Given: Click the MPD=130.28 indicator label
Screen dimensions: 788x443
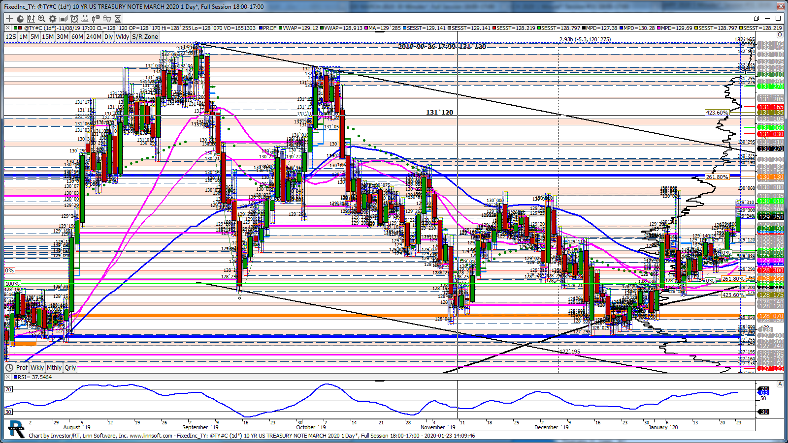Looking at the screenshot, I should (x=637, y=28).
